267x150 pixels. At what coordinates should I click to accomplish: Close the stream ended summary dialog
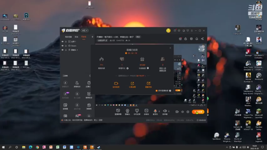170,48
